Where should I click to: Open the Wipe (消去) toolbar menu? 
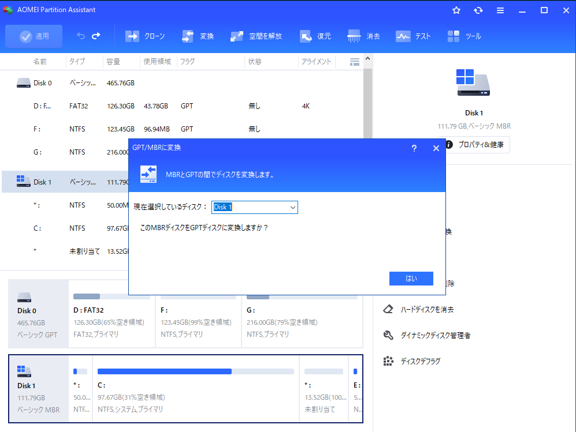[x=363, y=36]
